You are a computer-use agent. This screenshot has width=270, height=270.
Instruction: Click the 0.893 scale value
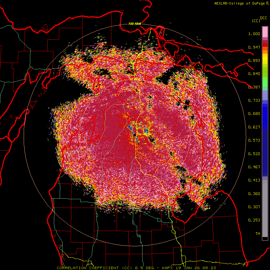point(254,60)
